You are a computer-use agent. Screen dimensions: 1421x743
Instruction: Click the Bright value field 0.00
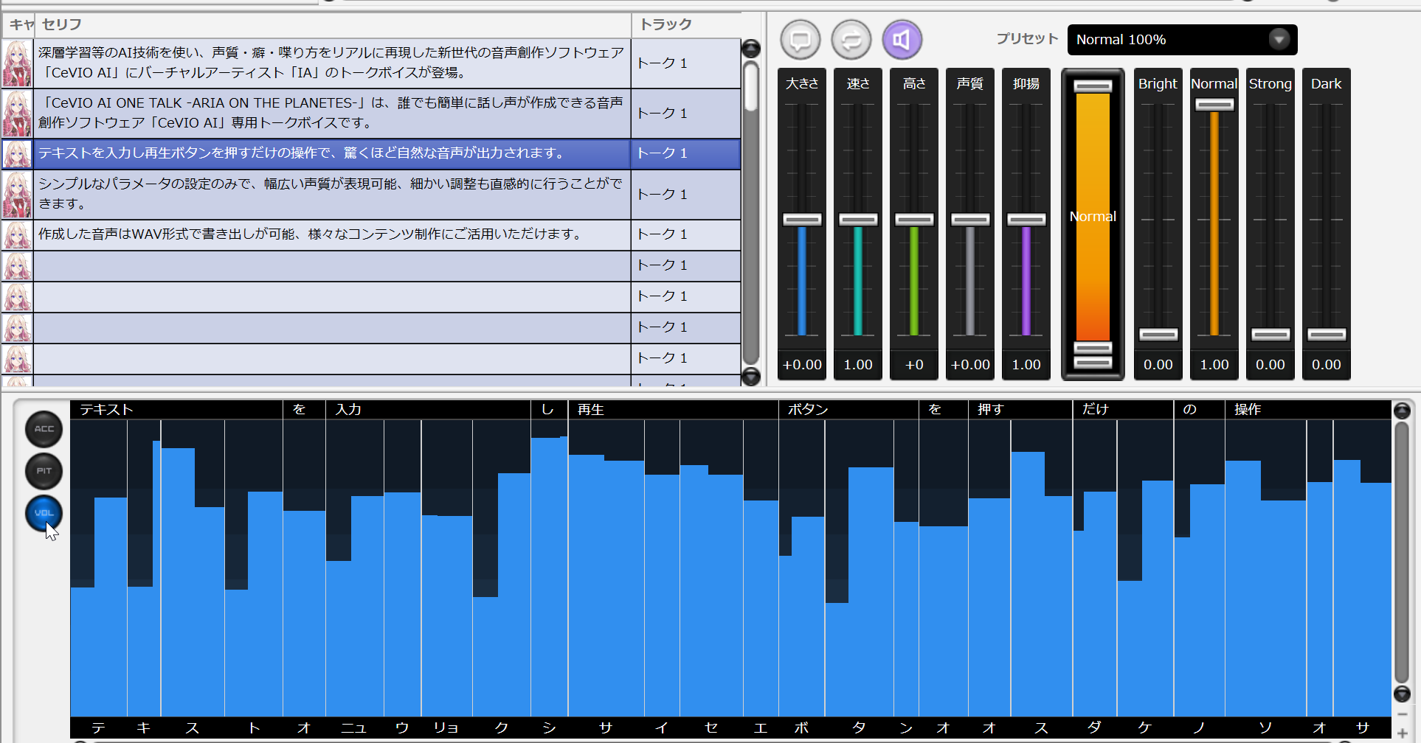(x=1158, y=365)
